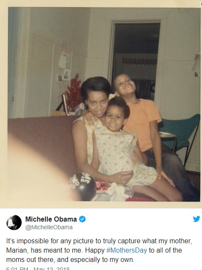Screen dimensions: 202x270
Task: Click the first line of tweet text
Action: [99, 241]
